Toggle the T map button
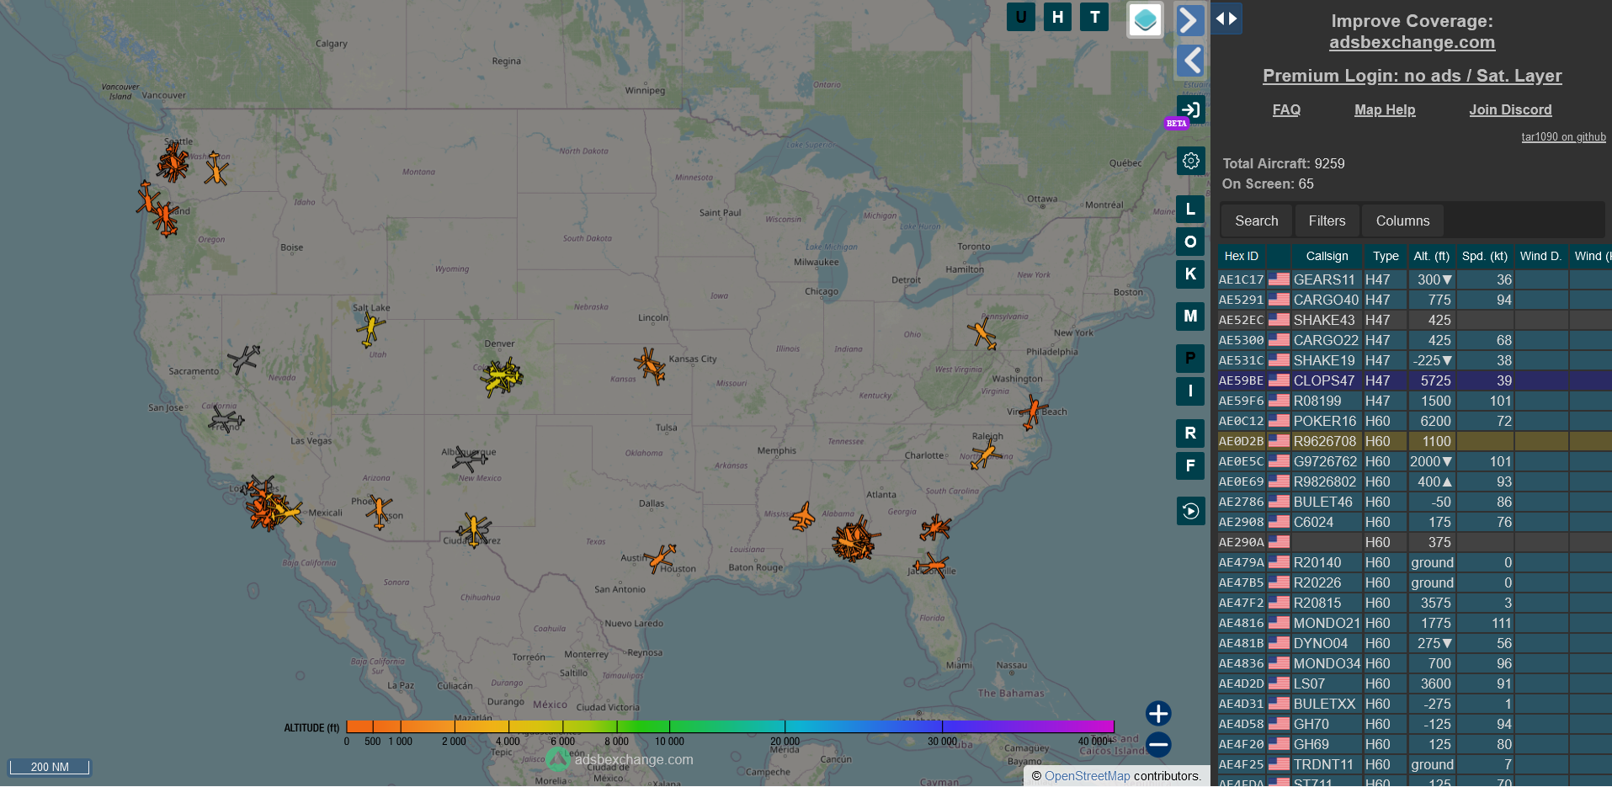Image resolution: width=1612 pixels, height=787 pixels. [1094, 17]
